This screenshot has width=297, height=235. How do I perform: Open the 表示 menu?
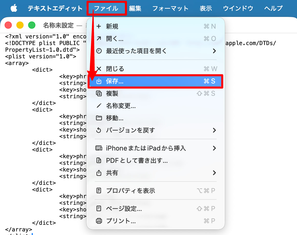pyautogui.click(x=206, y=8)
